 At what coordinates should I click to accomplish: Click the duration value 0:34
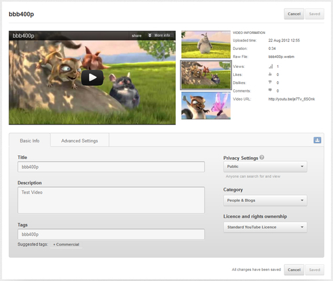pyautogui.click(x=272, y=49)
